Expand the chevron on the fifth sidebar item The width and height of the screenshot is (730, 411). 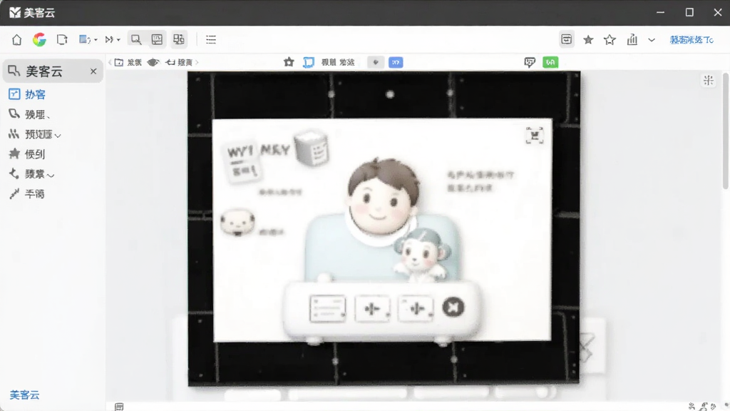pyautogui.click(x=51, y=176)
